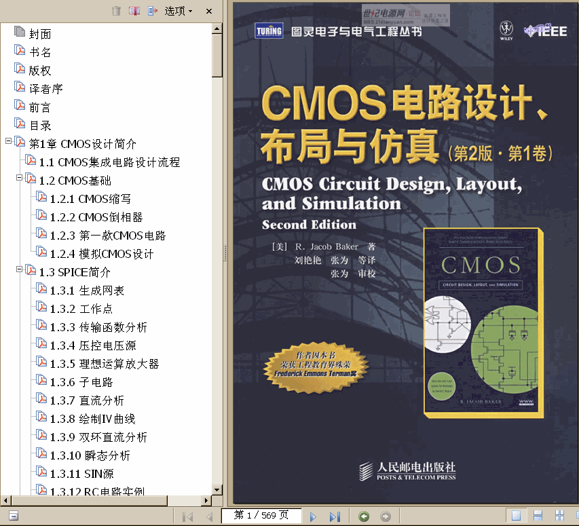Click the bookmarks horizontal scroll-left arrow
This screenshot has width=579, height=526.
tap(5, 500)
